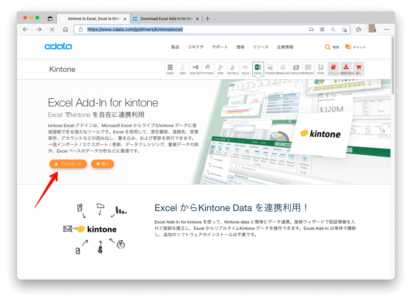Click the reading/device icon in address bar
Screen dimensions: 412x302
pyautogui.click(x=311, y=30)
